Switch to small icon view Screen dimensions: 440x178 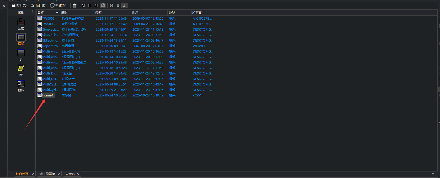click(x=90, y=5)
